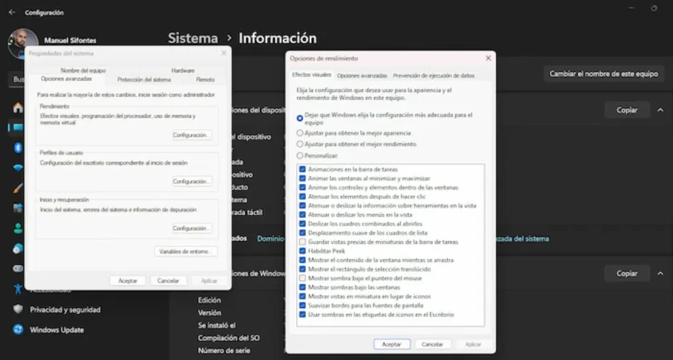Viewport: 673px width, 360px height.
Task: Open 'Opciones avanzadas' tab in Opciones de rendimiento
Action: tap(362, 76)
